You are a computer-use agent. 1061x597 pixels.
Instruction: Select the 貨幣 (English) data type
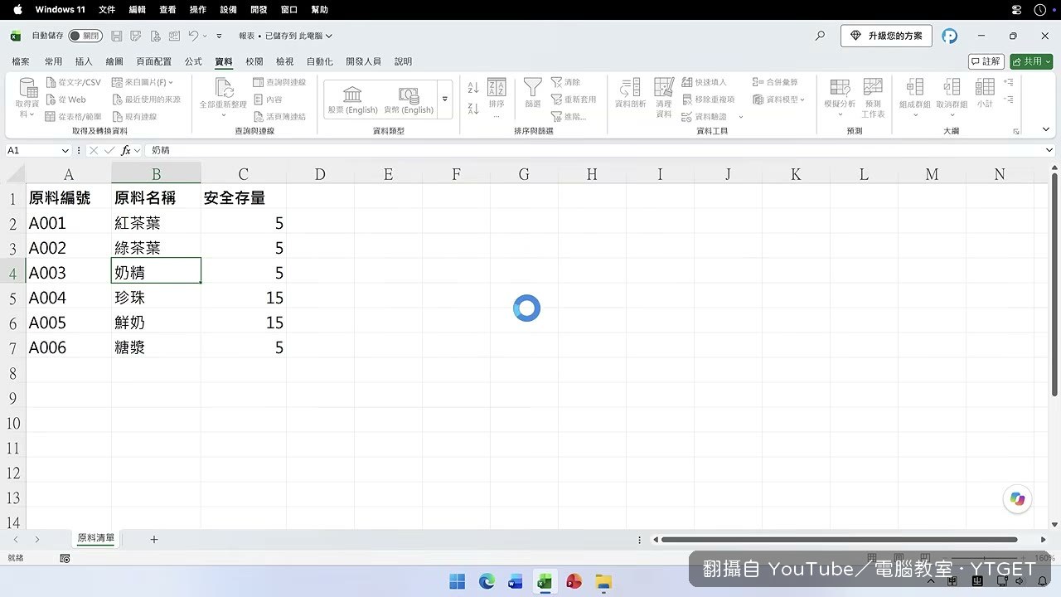409,99
